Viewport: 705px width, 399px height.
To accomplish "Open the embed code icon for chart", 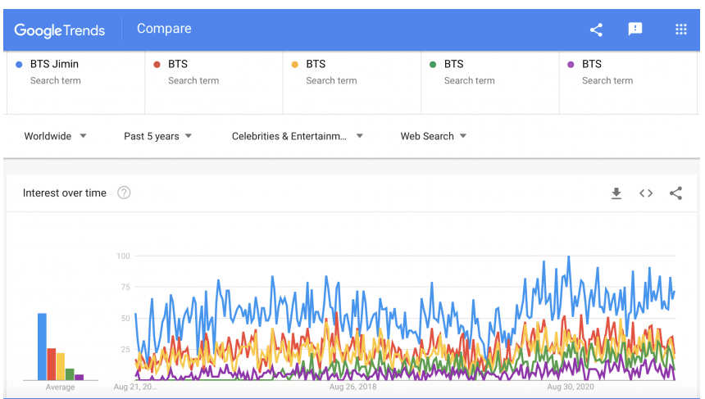I will 646,193.
